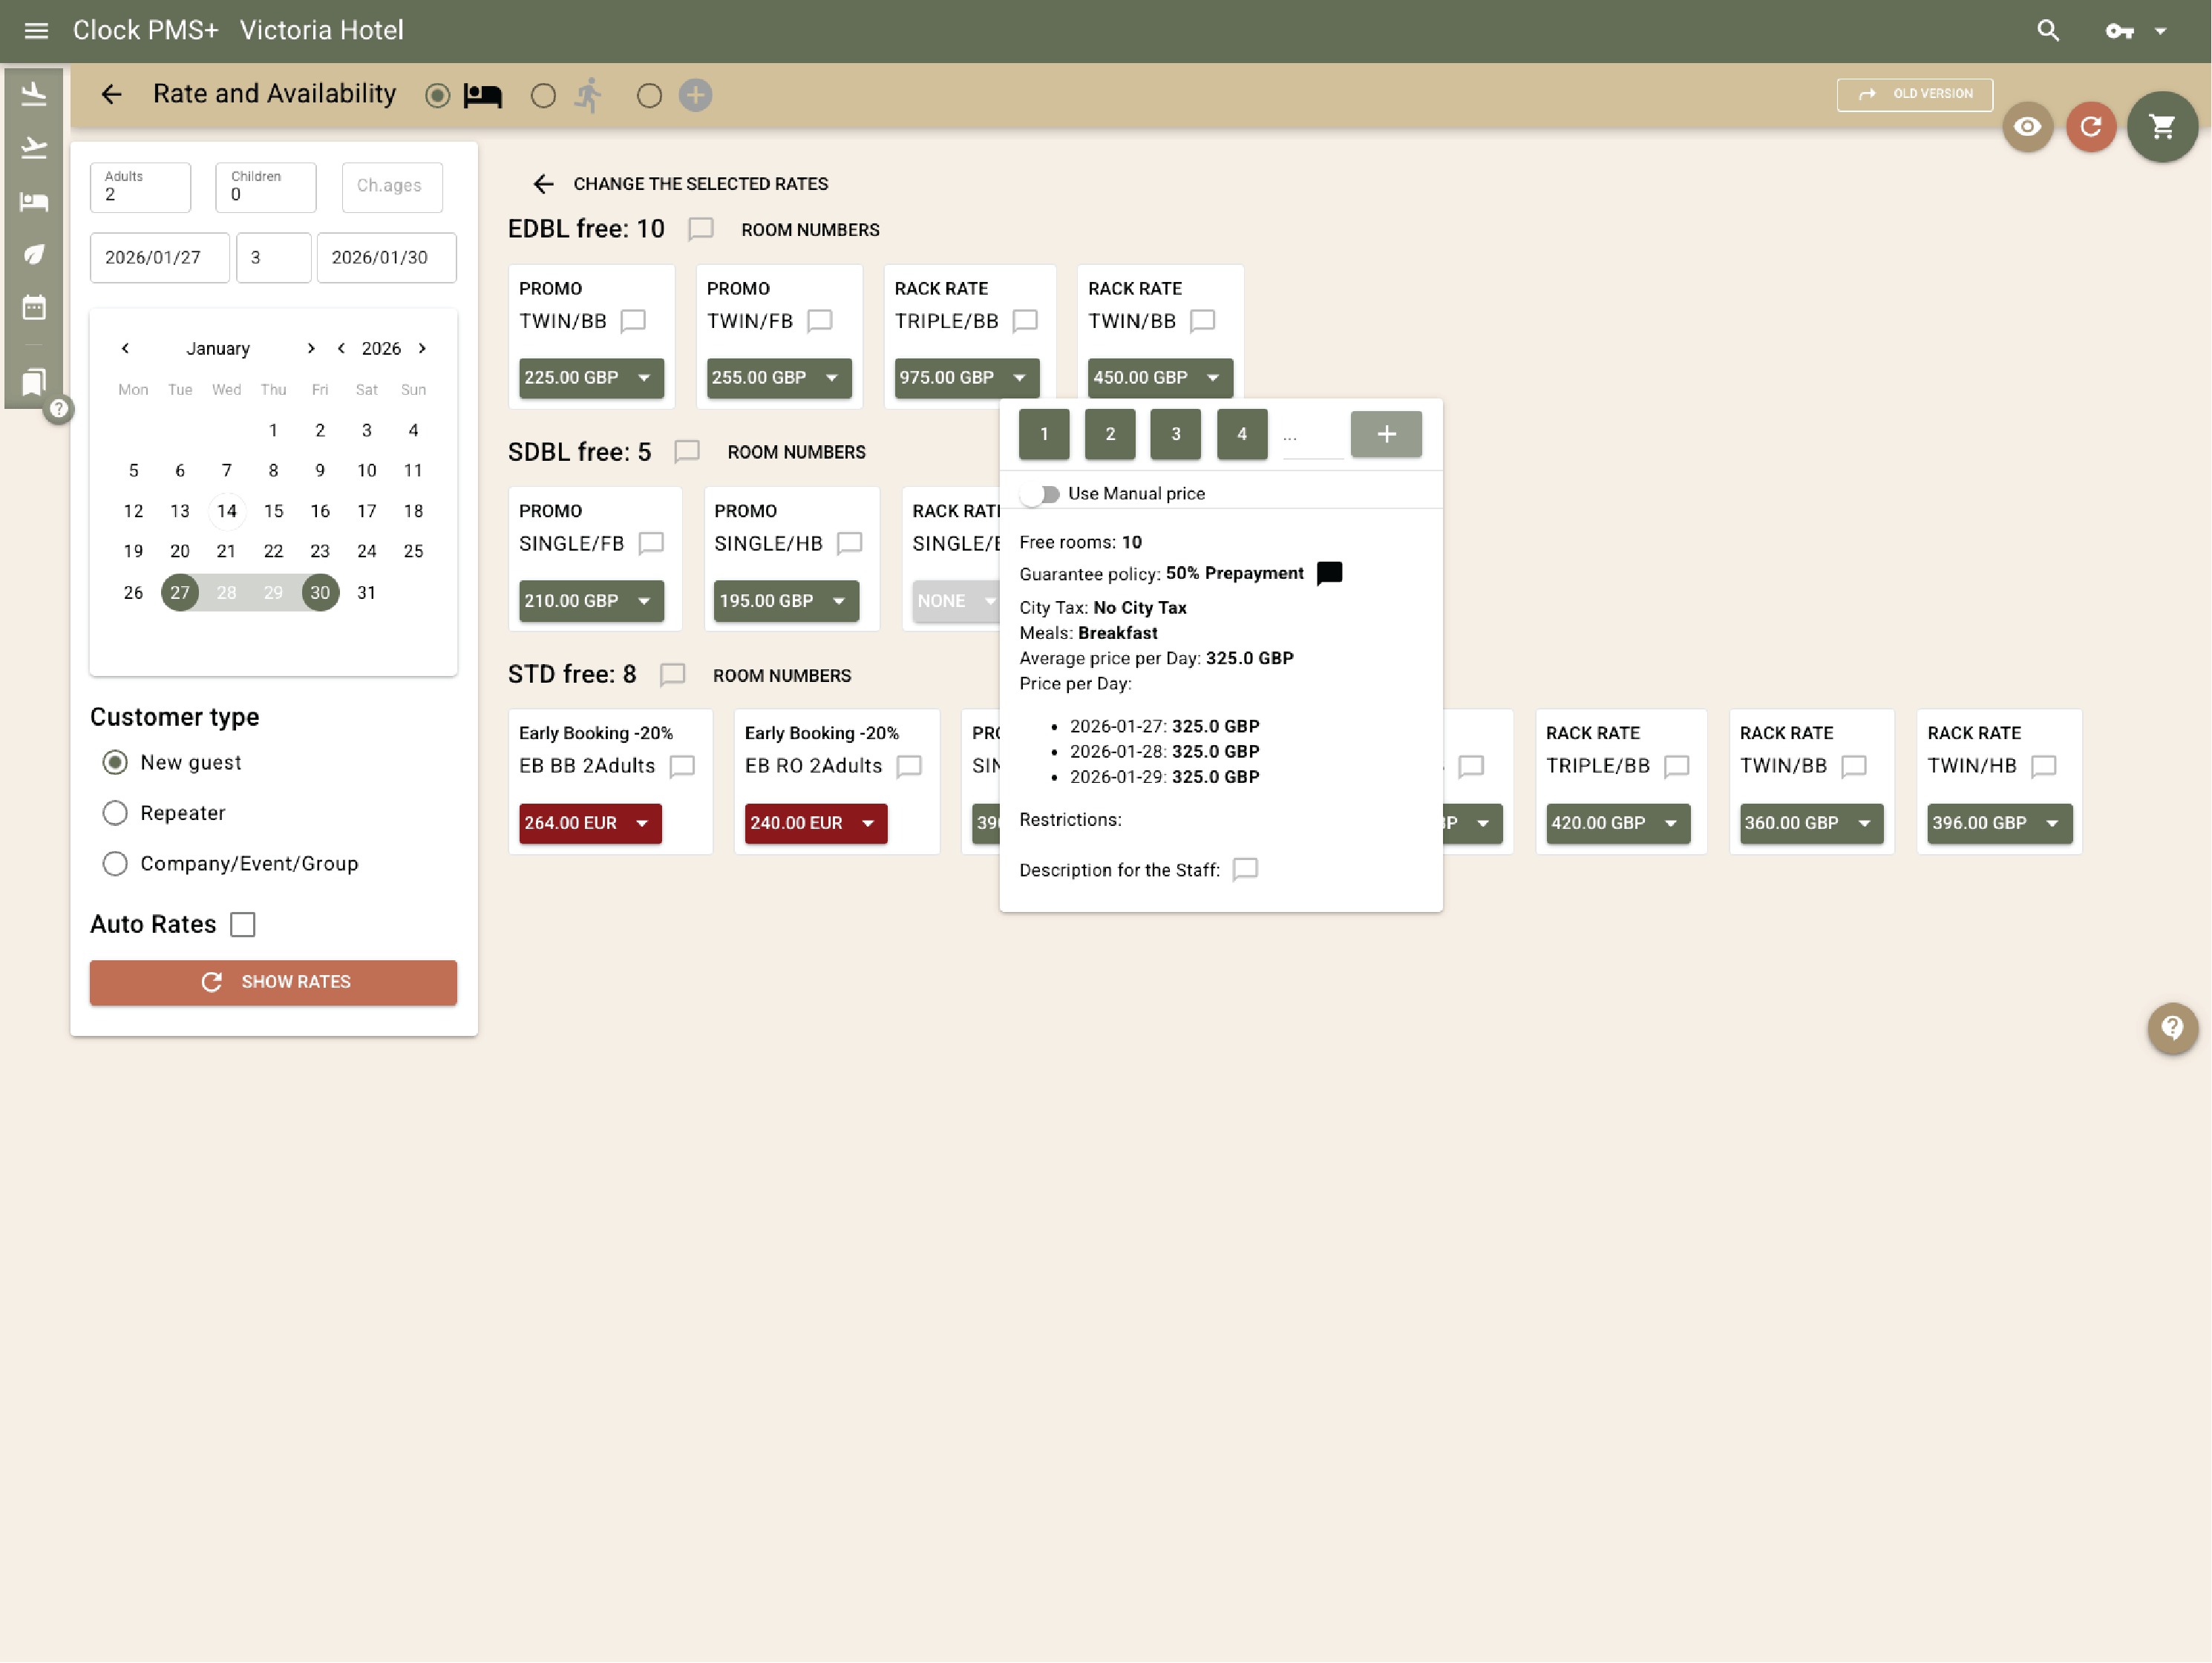Toggle Use Manual price switch
This screenshot has width=2212, height=1663.
1041,494
